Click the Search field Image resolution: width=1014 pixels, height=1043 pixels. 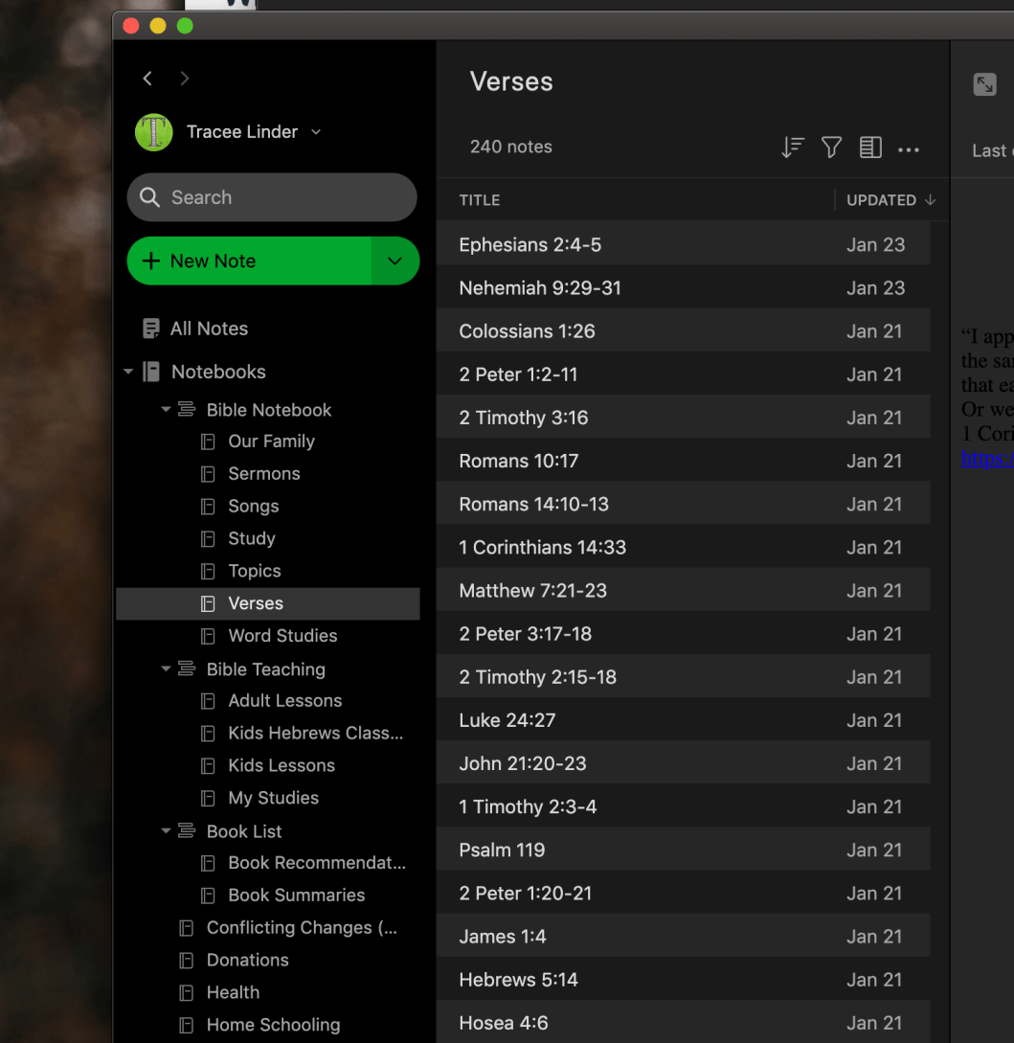coord(272,197)
